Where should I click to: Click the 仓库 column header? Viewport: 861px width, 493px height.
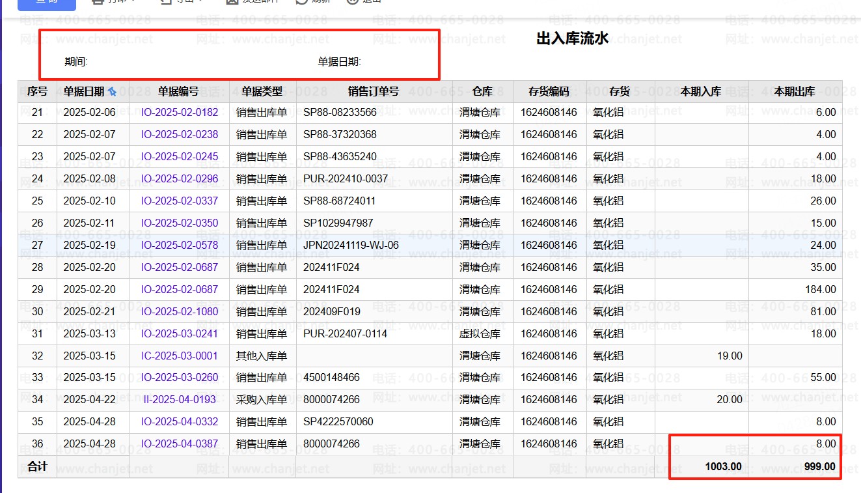(x=482, y=92)
